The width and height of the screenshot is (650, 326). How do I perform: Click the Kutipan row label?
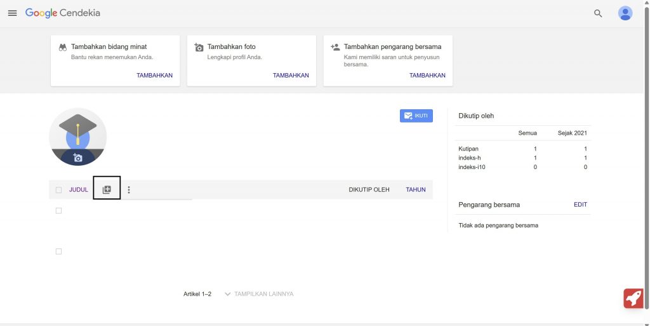468,149
